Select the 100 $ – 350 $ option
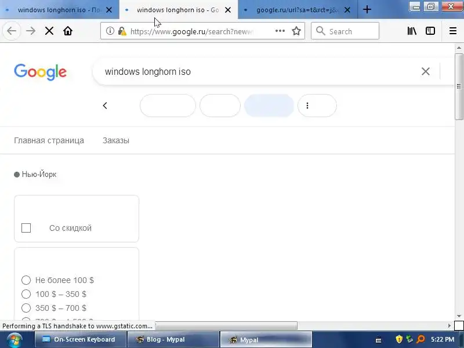The height and width of the screenshot is (348, 464). click(26, 294)
